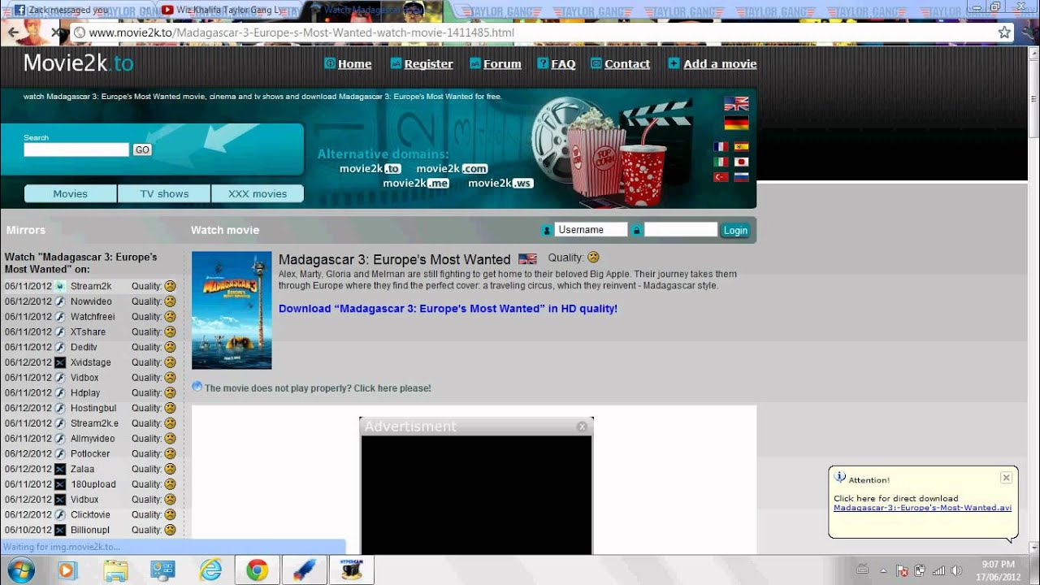This screenshot has height=585, width=1040.
Task: Select the Potlocker mirror
Action: (x=90, y=454)
